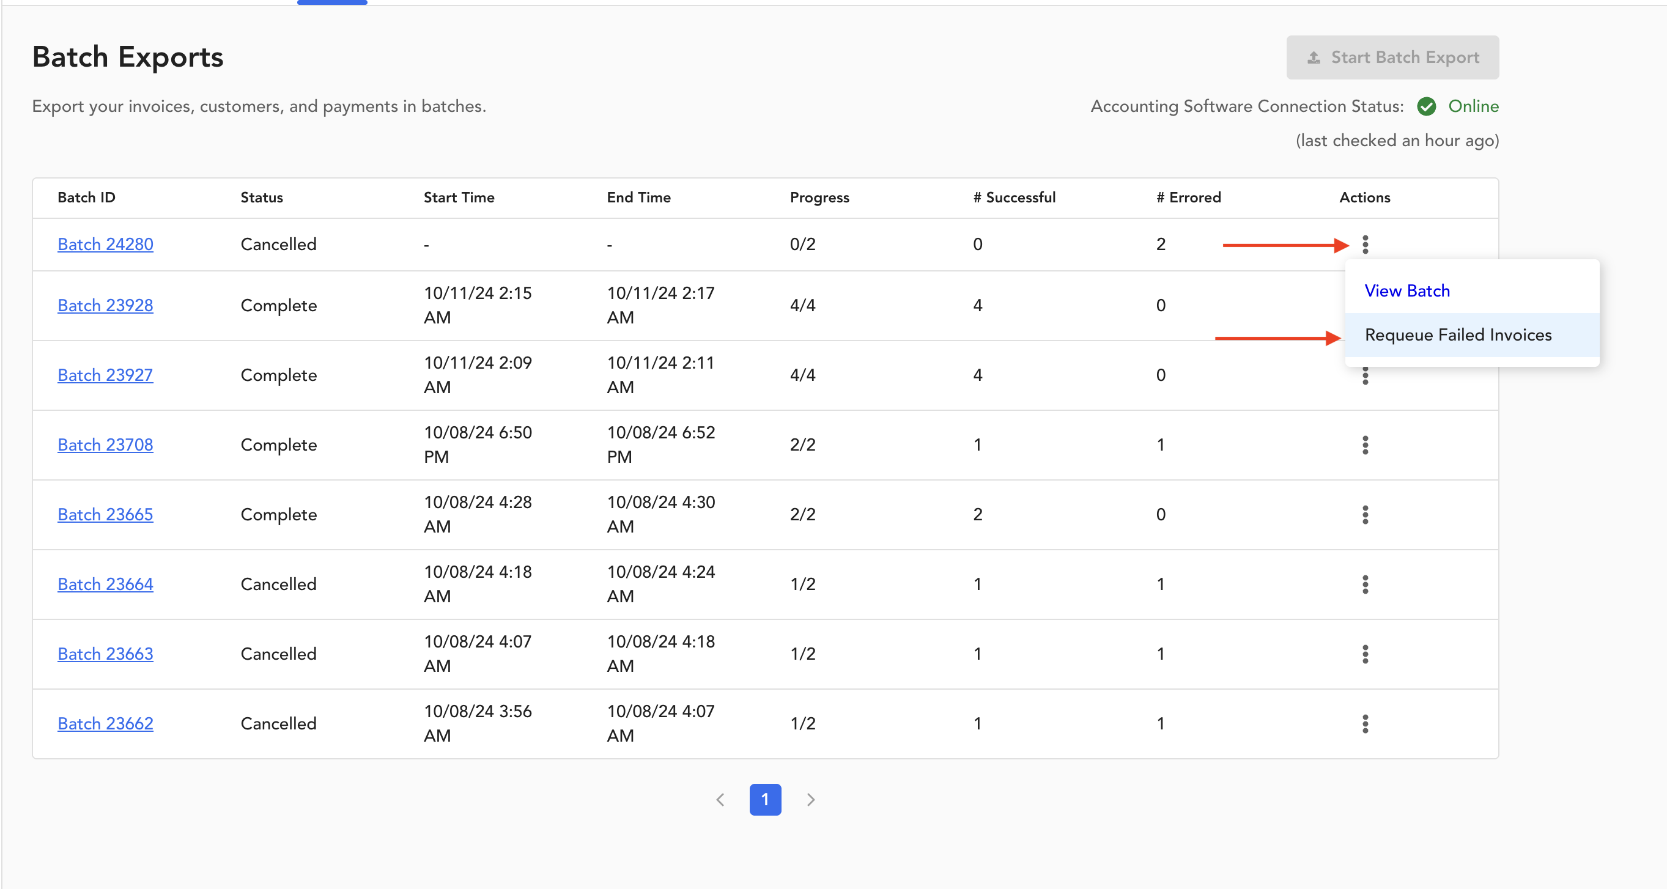Open the Batch 23663 link
This screenshot has width=1667, height=889.
click(x=105, y=654)
